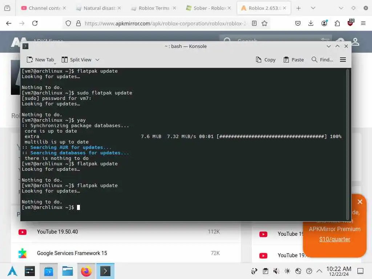Open the Dolphin file manager taskbar icon

tap(67, 271)
